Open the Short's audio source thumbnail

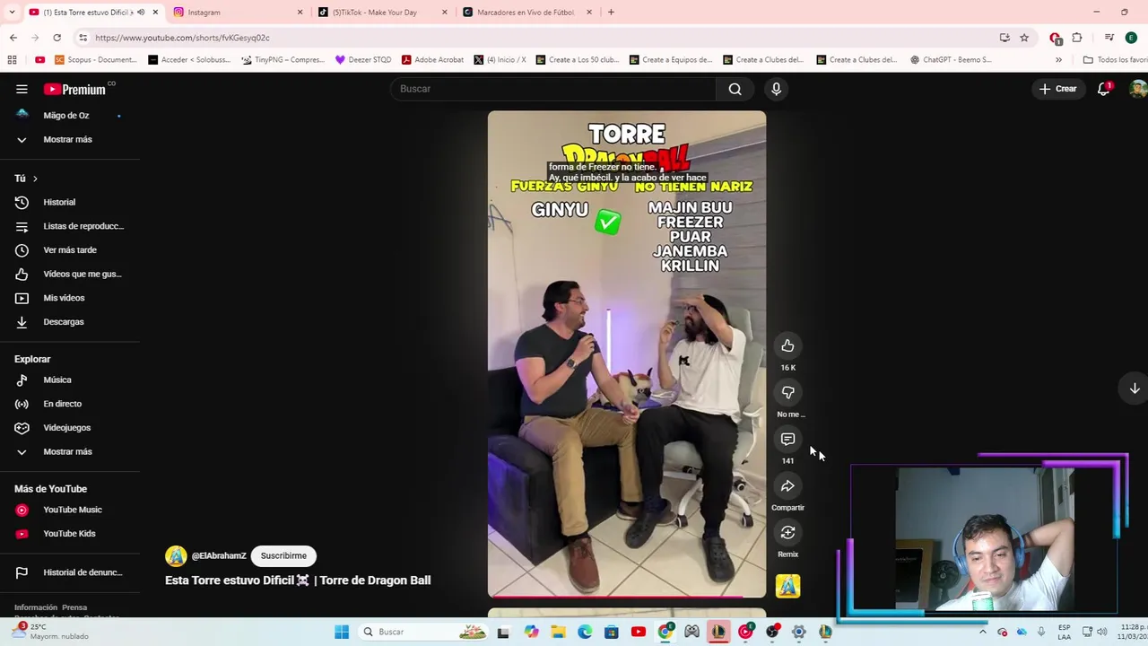(787, 586)
